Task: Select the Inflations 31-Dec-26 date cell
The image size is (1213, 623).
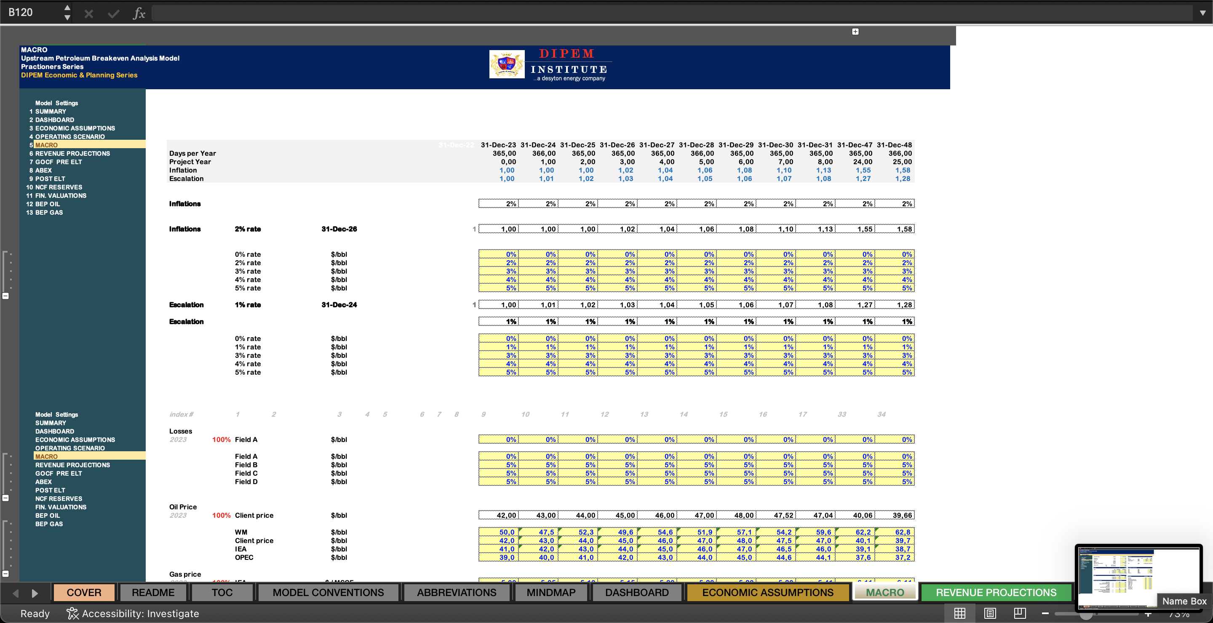Action: [x=339, y=229]
